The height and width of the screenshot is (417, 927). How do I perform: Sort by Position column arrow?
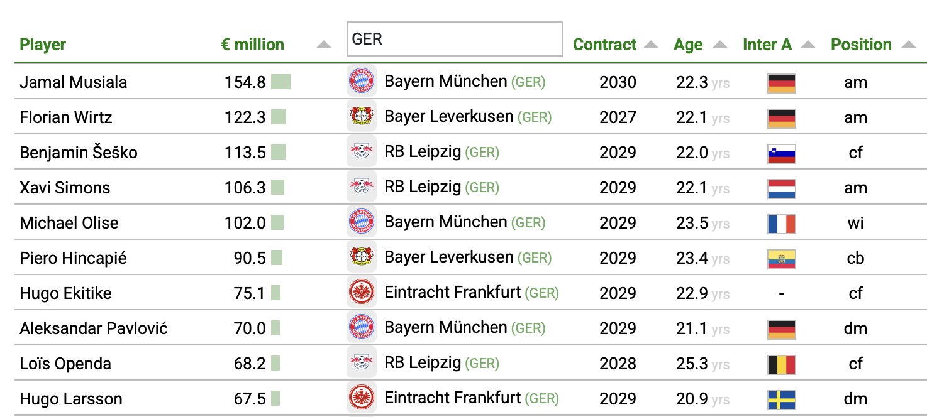click(x=908, y=45)
